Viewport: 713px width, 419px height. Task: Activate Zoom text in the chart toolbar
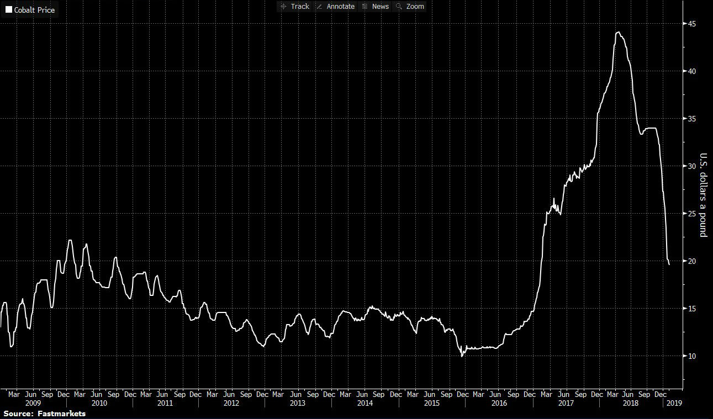coord(415,7)
